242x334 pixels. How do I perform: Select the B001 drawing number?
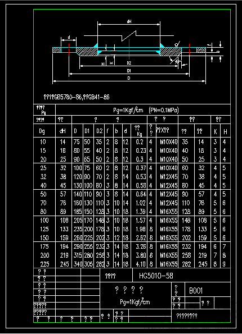196,291
